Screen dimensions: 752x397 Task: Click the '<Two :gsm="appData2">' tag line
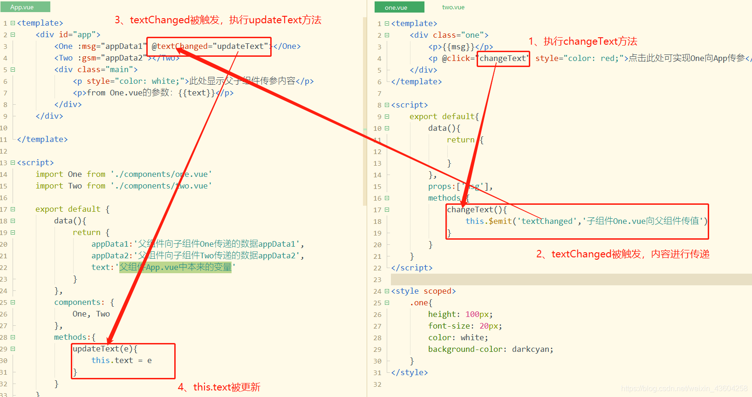[116, 58]
